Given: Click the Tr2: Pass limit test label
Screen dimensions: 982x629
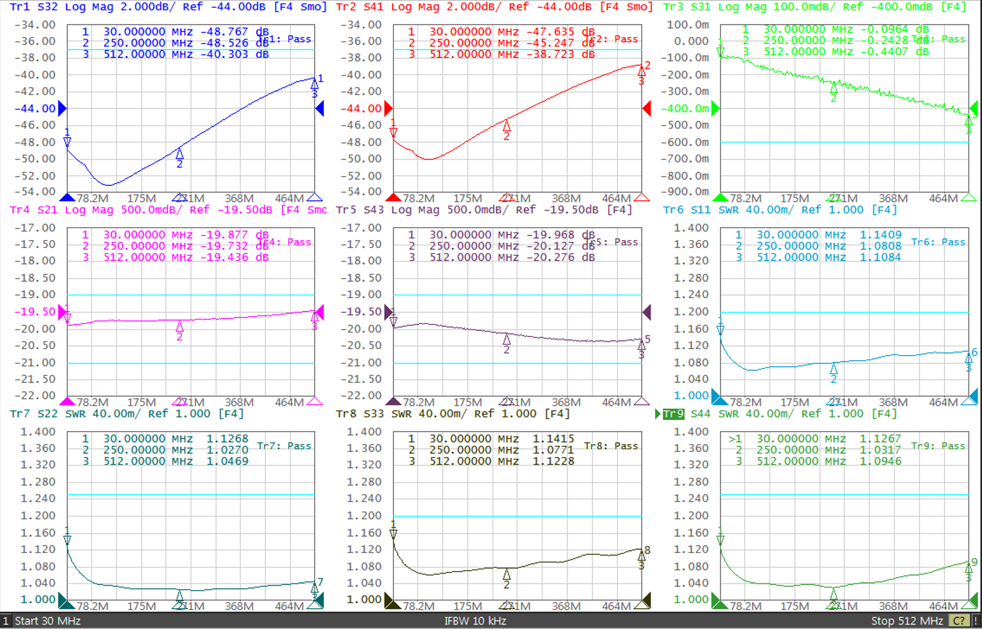Looking at the screenshot, I should pyautogui.click(x=612, y=39).
